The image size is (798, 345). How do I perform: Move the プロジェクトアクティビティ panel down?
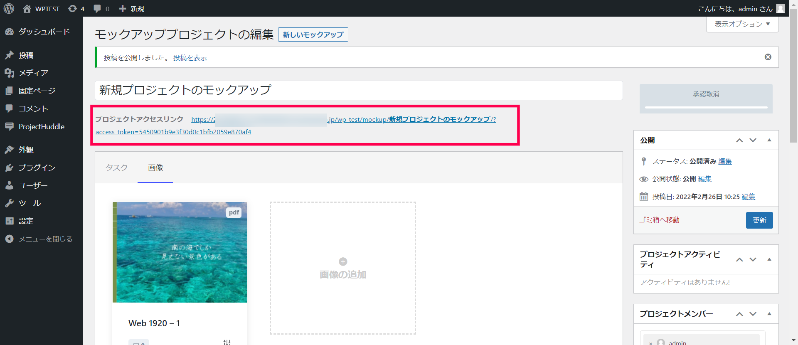click(x=753, y=260)
